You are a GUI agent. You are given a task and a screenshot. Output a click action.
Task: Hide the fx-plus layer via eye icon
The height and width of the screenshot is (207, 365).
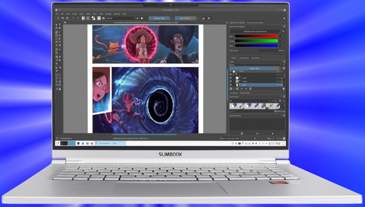point(231,81)
